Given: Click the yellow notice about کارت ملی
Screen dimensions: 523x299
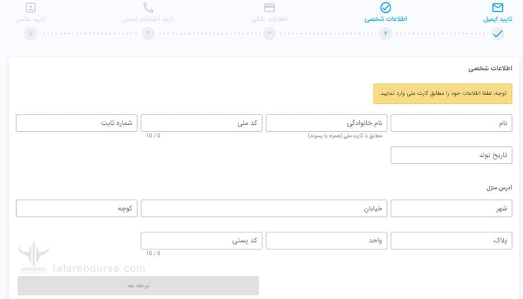Looking at the screenshot, I should pos(443,94).
